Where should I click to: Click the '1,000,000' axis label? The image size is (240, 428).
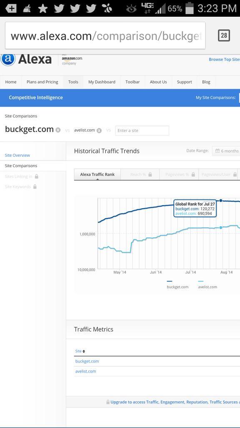tap(87, 234)
